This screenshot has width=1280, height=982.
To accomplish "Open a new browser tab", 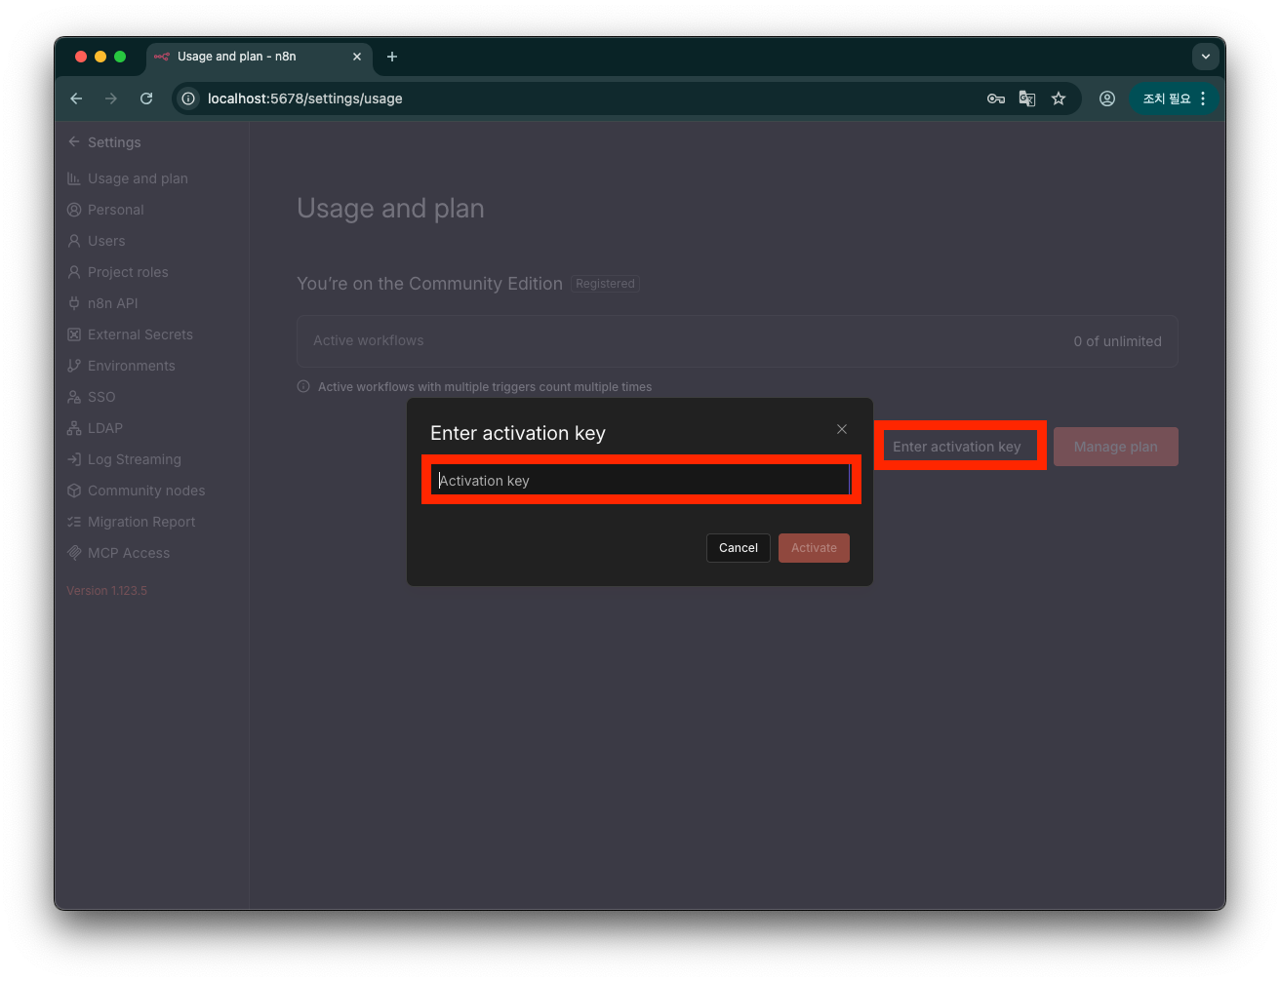I will (x=392, y=57).
